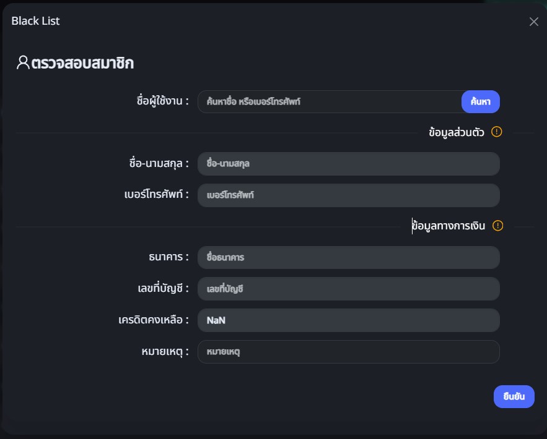Close the Black List dialog
This screenshot has height=439, width=547.
(x=533, y=22)
